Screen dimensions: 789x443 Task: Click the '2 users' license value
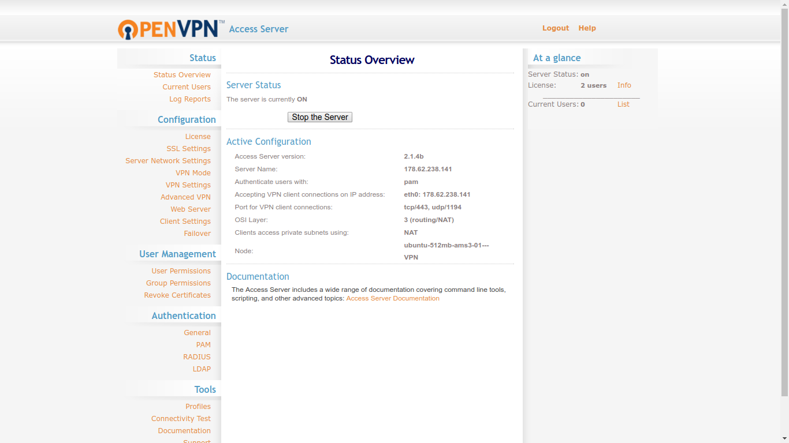[x=594, y=85]
